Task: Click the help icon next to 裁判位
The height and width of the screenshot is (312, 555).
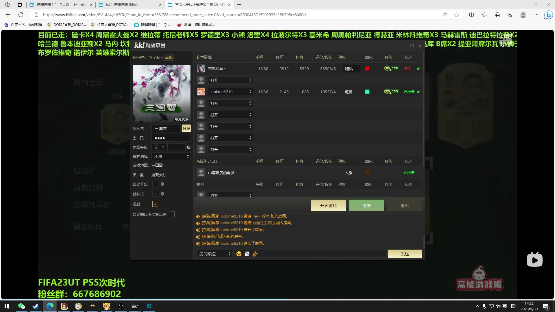Action: 162,194
